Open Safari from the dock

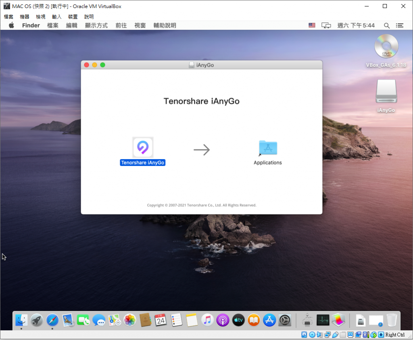52,320
